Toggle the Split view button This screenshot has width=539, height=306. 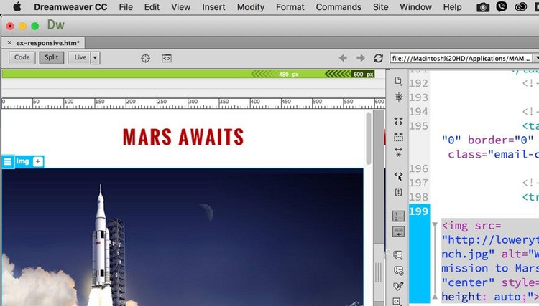pos(52,57)
